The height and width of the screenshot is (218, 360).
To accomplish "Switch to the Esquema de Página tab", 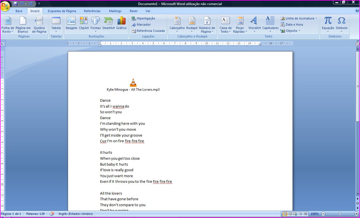I will click(x=62, y=11).
